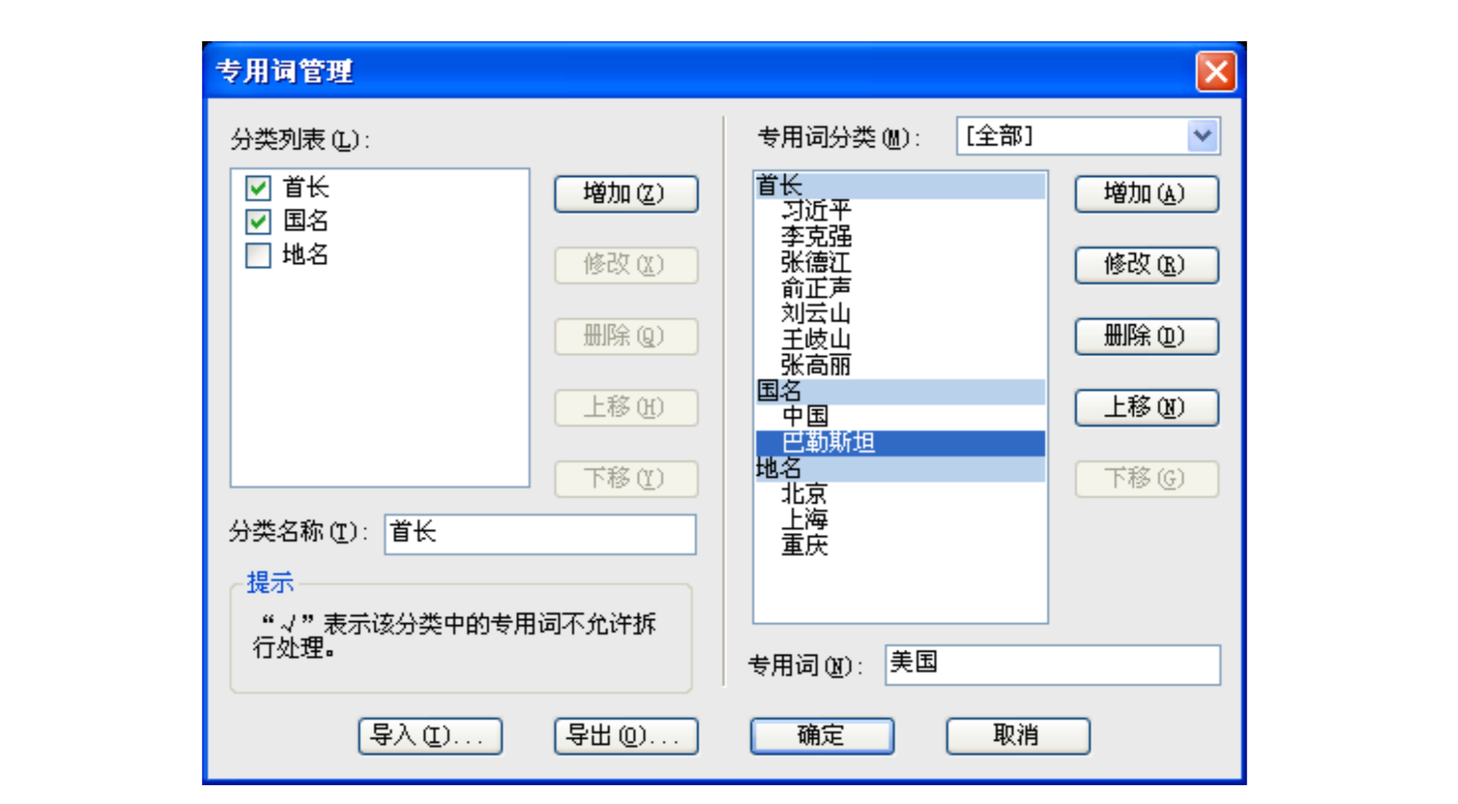1458x804 pixels.
Task: Click the 上移(H) button to move category up
Action: pyautogui.click(x=624, y=407)
